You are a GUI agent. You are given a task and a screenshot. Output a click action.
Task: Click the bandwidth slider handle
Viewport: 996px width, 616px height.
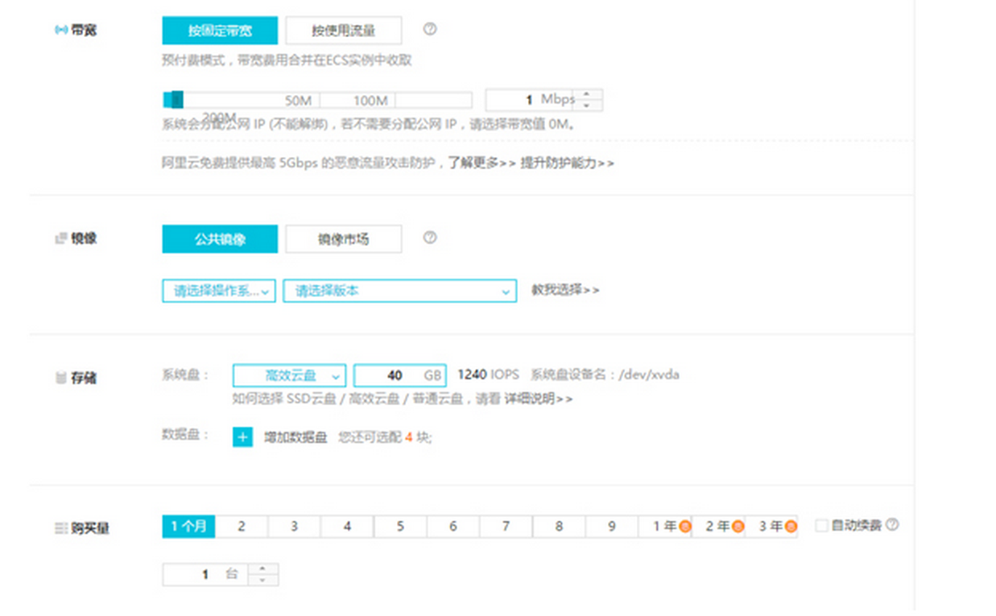(176, 100)
